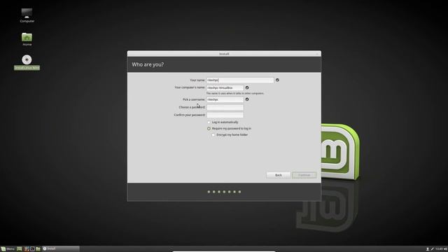448x252 pixels.
Task: Focus the Your name text field
Action: coord(240,80)
